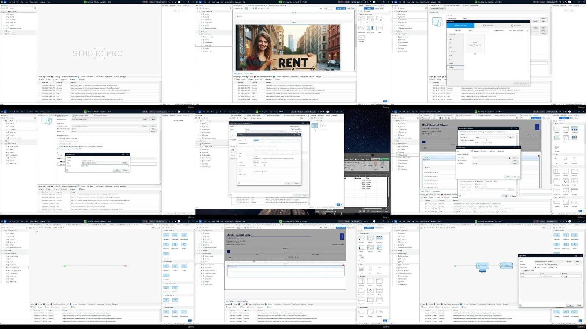Image resolution: width=586 pixels, height=329 pixels.
Task: Click the blue Feedback side button behind Edit Data source
Action: 537,127
